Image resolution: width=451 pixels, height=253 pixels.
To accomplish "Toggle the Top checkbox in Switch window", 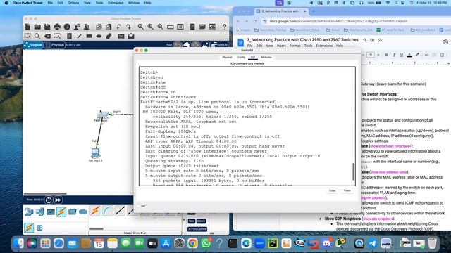I will [x=139, y=206].
